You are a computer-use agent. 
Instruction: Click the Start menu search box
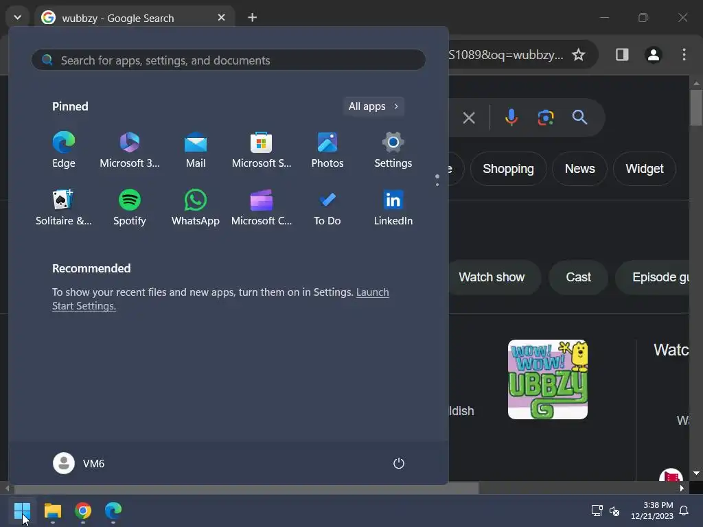[228, 60]
